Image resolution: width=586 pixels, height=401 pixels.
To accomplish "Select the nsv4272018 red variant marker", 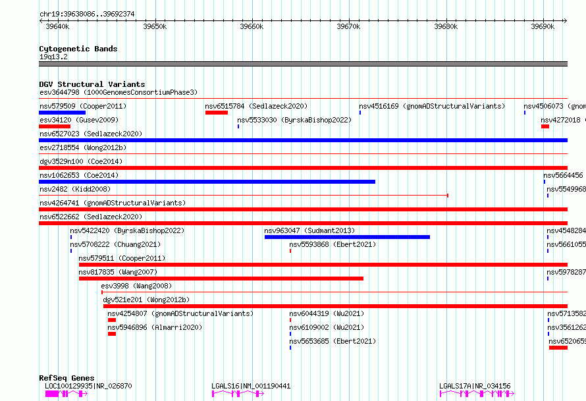I will (545, 126).
